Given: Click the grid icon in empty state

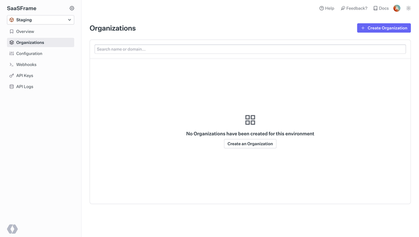Looking at the screenshot, I should [x=250, y=120].
